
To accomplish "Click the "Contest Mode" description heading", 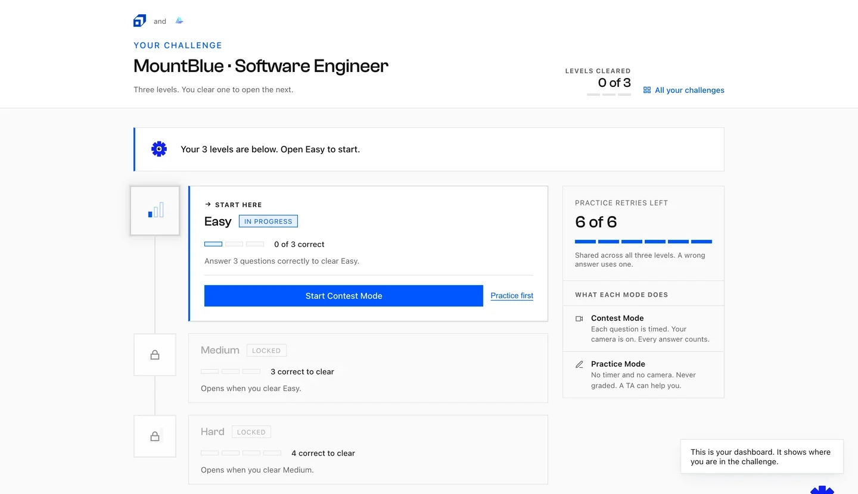I will coord(617,318).
